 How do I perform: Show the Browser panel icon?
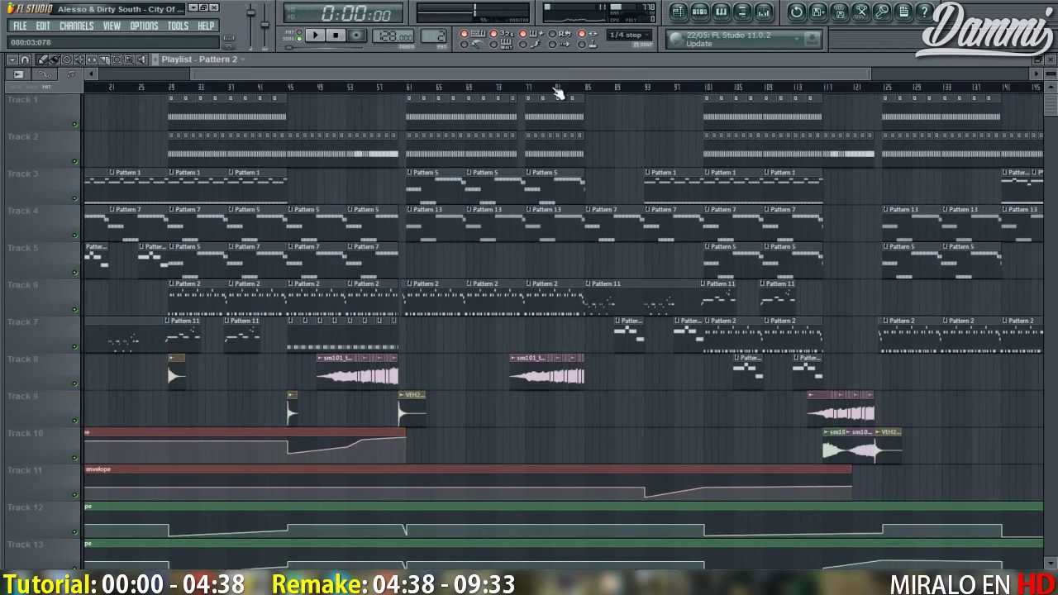(742, 12)
